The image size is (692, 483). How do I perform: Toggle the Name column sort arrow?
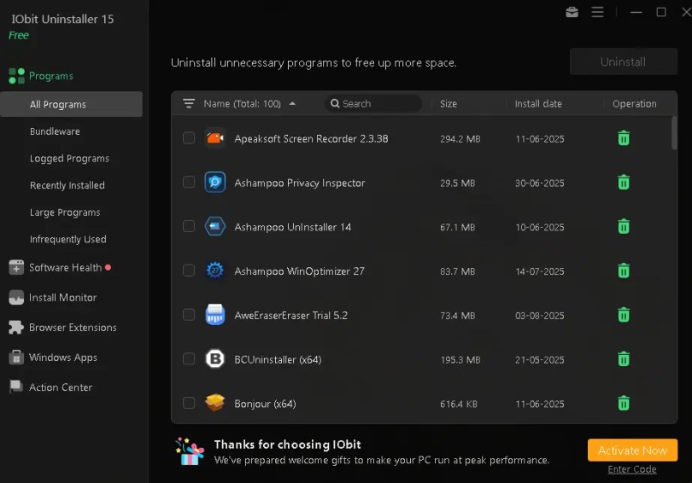tap(292, 103)
